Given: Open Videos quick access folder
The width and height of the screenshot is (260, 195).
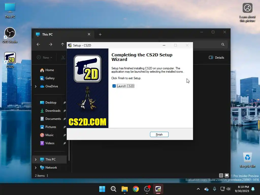Looking at the screenshot, I should click(x=50, y=143).
